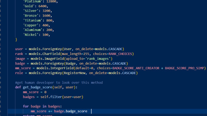Click the value 400

[x=45, y=25]
